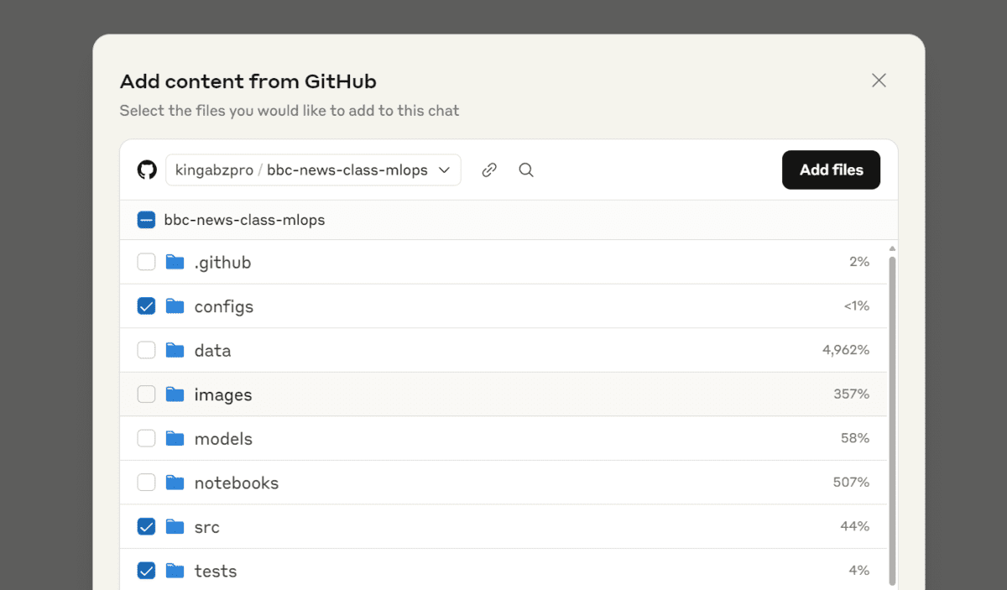1007x590 pixels.
Task: Click the 44% value for src
Action: point(855,526)
